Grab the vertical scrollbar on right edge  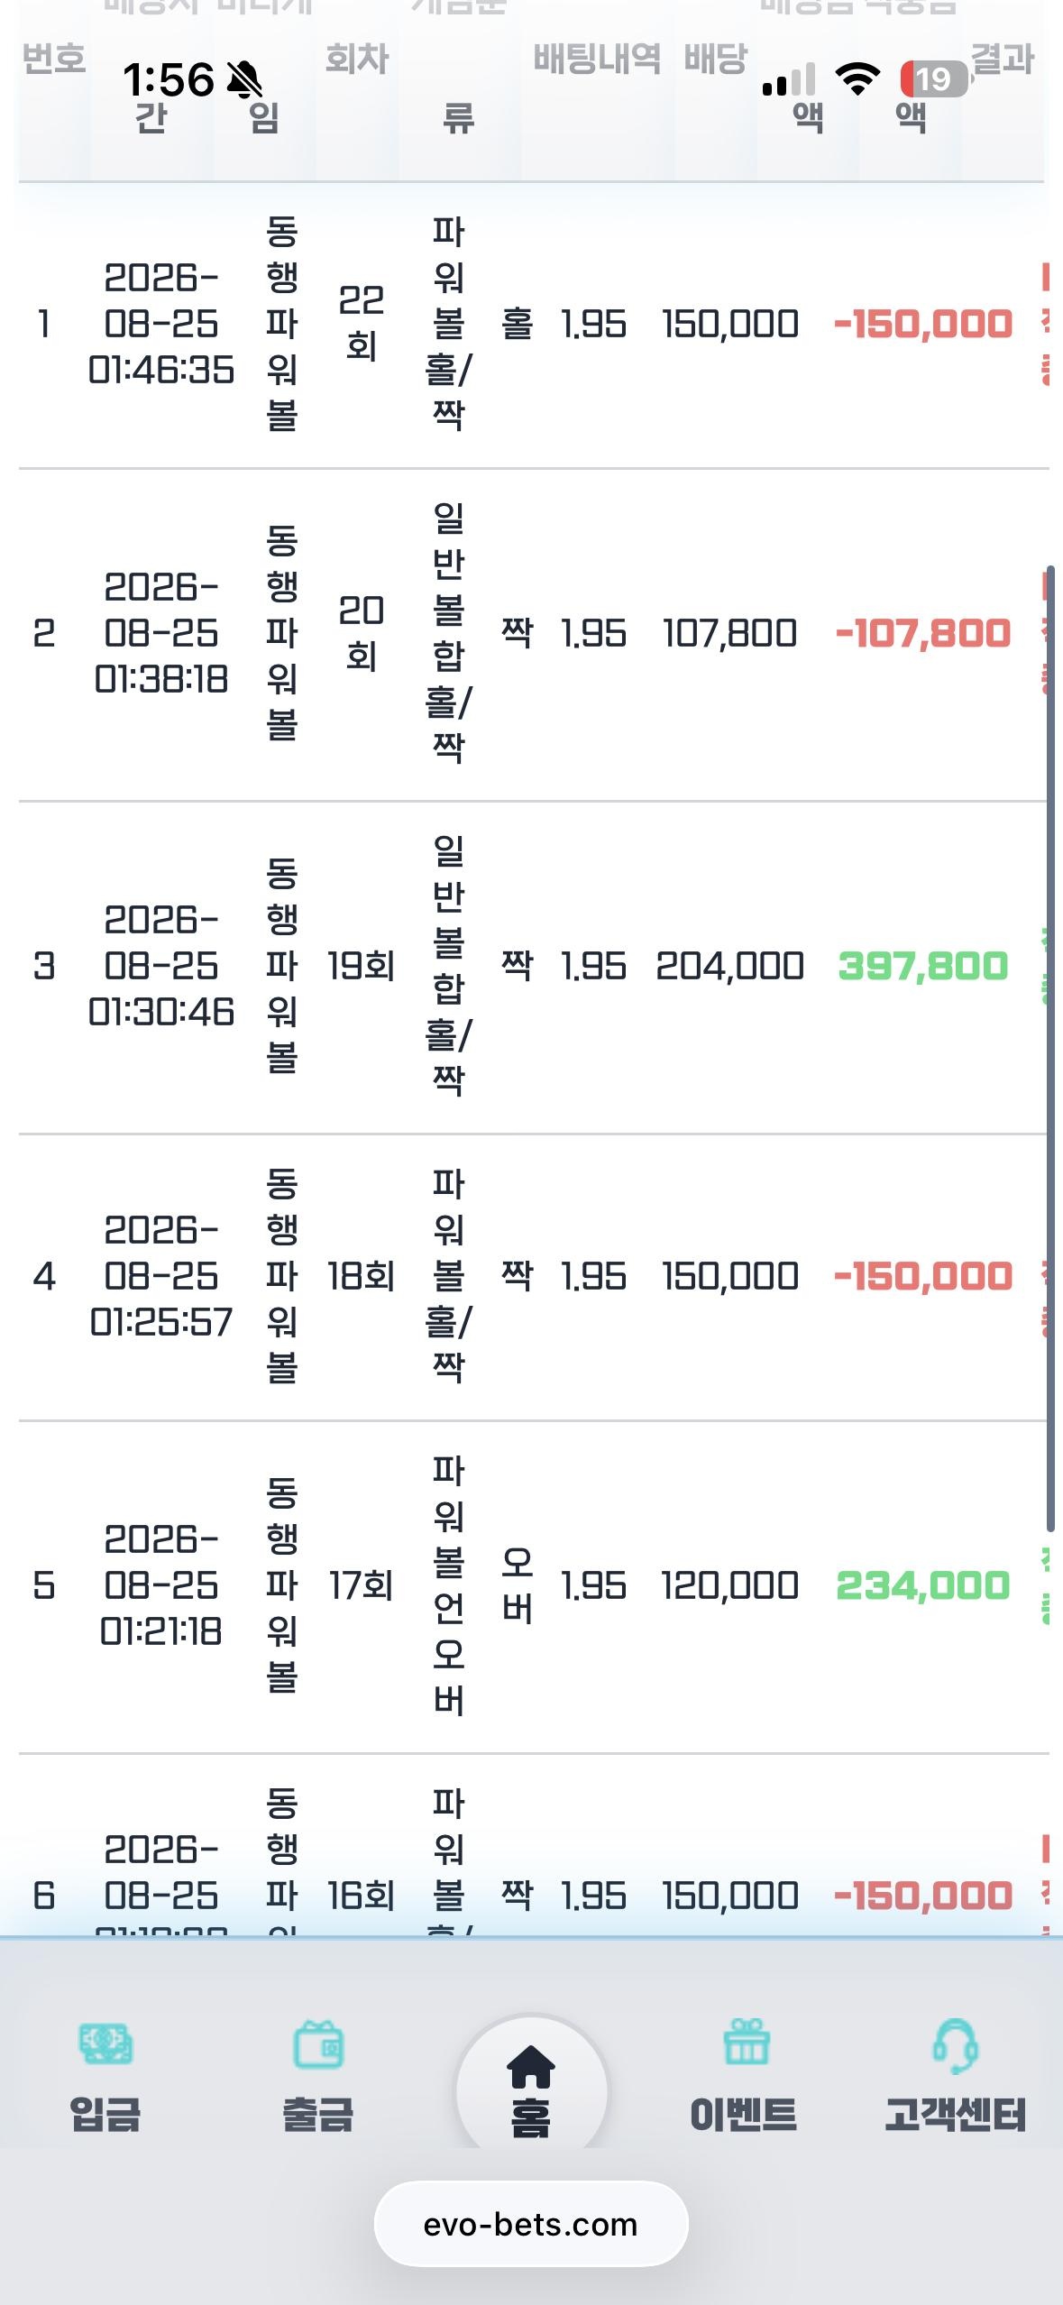(1050, 1048)
